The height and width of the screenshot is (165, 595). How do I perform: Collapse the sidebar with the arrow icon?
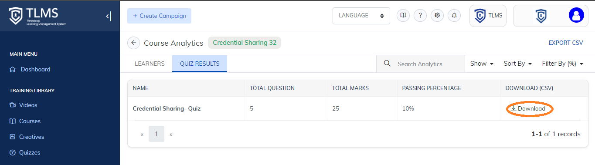(x=109, y=16)
